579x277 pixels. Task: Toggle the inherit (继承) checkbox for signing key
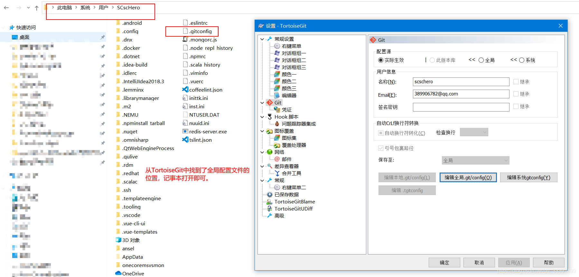pos(516,106)
